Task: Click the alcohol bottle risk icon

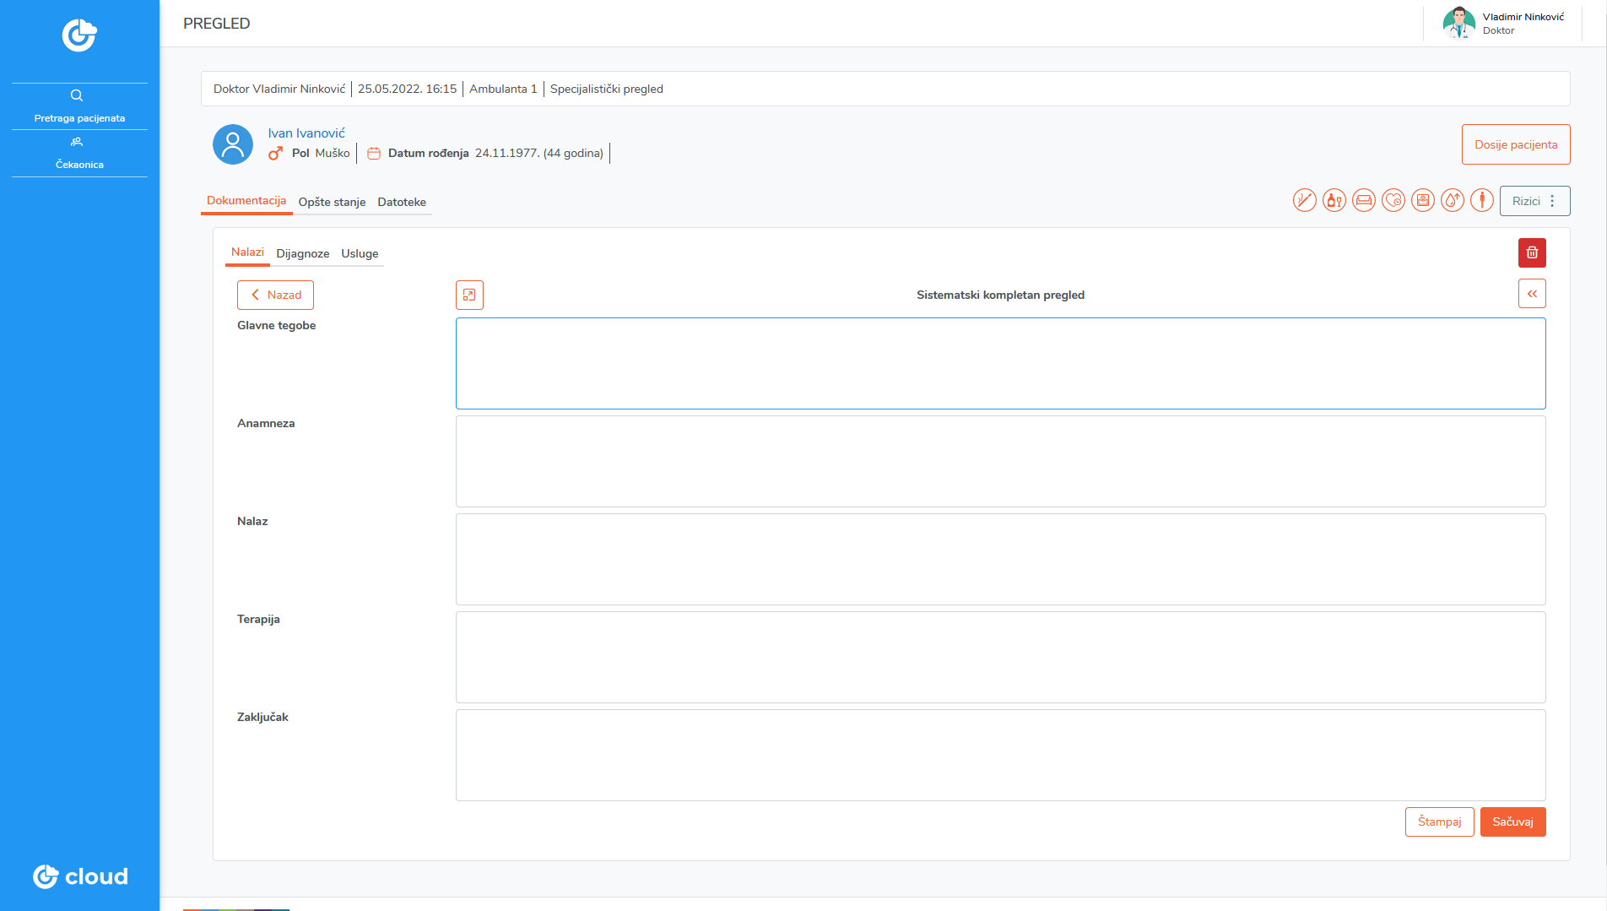Action: [x=1334, y=201]
